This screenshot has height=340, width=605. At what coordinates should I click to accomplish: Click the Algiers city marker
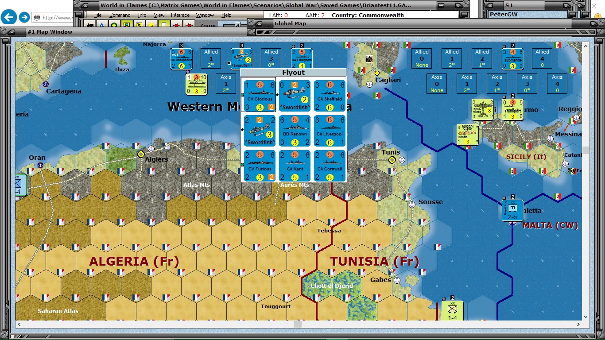pyautogui.click(x=141, y=154)
